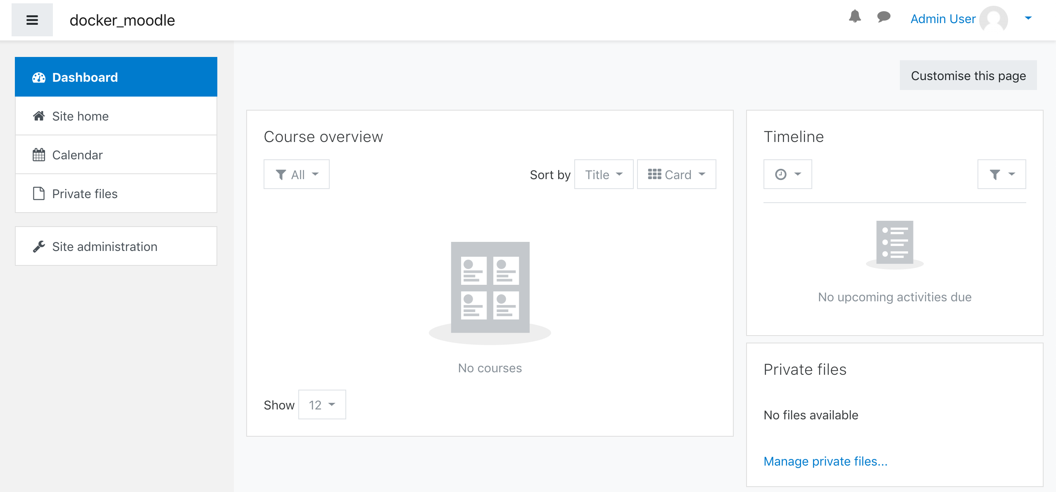This screenshot has height=492, width=1056.
Task: Toggle the hamburger side panel button
Action: coord(32,20)
